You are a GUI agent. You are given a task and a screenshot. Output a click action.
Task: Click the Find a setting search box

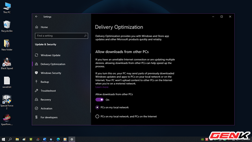[61, 36]
